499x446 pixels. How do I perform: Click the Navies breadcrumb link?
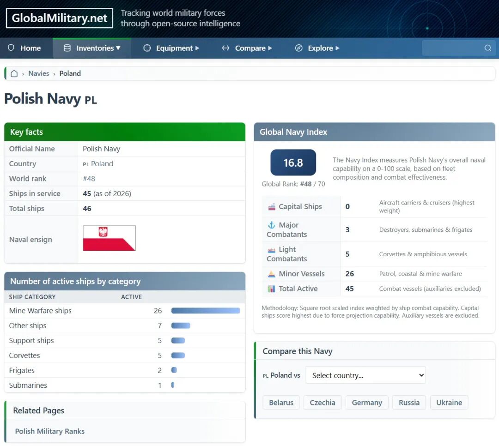(x=39, y=73)
